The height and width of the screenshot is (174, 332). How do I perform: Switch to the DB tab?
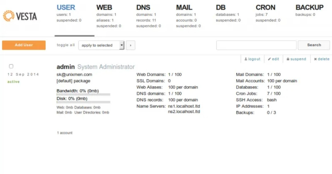221,7
